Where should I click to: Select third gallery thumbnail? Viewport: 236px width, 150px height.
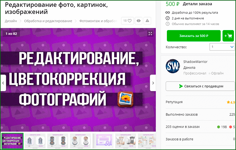[58, 141]
